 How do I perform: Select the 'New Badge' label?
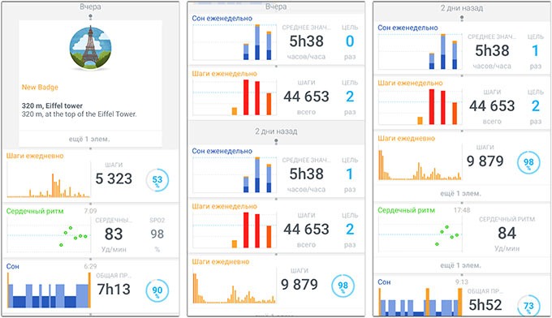click(x=40, y=88)
